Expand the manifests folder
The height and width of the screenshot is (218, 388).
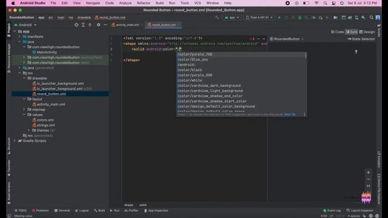point(19,36)
